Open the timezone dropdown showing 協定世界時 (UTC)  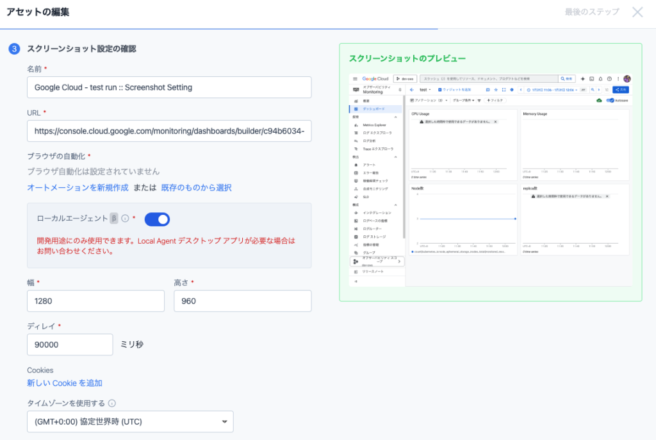[130, 421]
